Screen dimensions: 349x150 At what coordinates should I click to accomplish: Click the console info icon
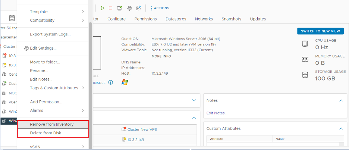click(x=111, y=82)
